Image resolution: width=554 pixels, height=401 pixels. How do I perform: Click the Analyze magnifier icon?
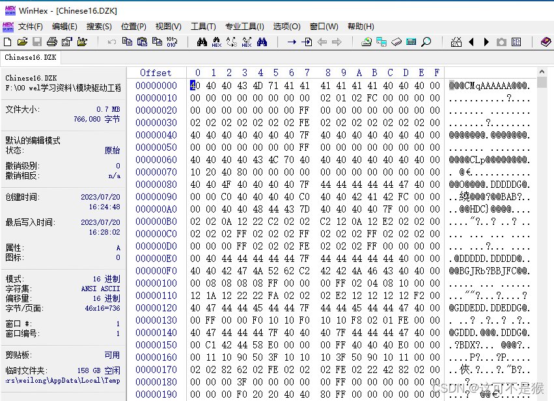click(426, 42)
